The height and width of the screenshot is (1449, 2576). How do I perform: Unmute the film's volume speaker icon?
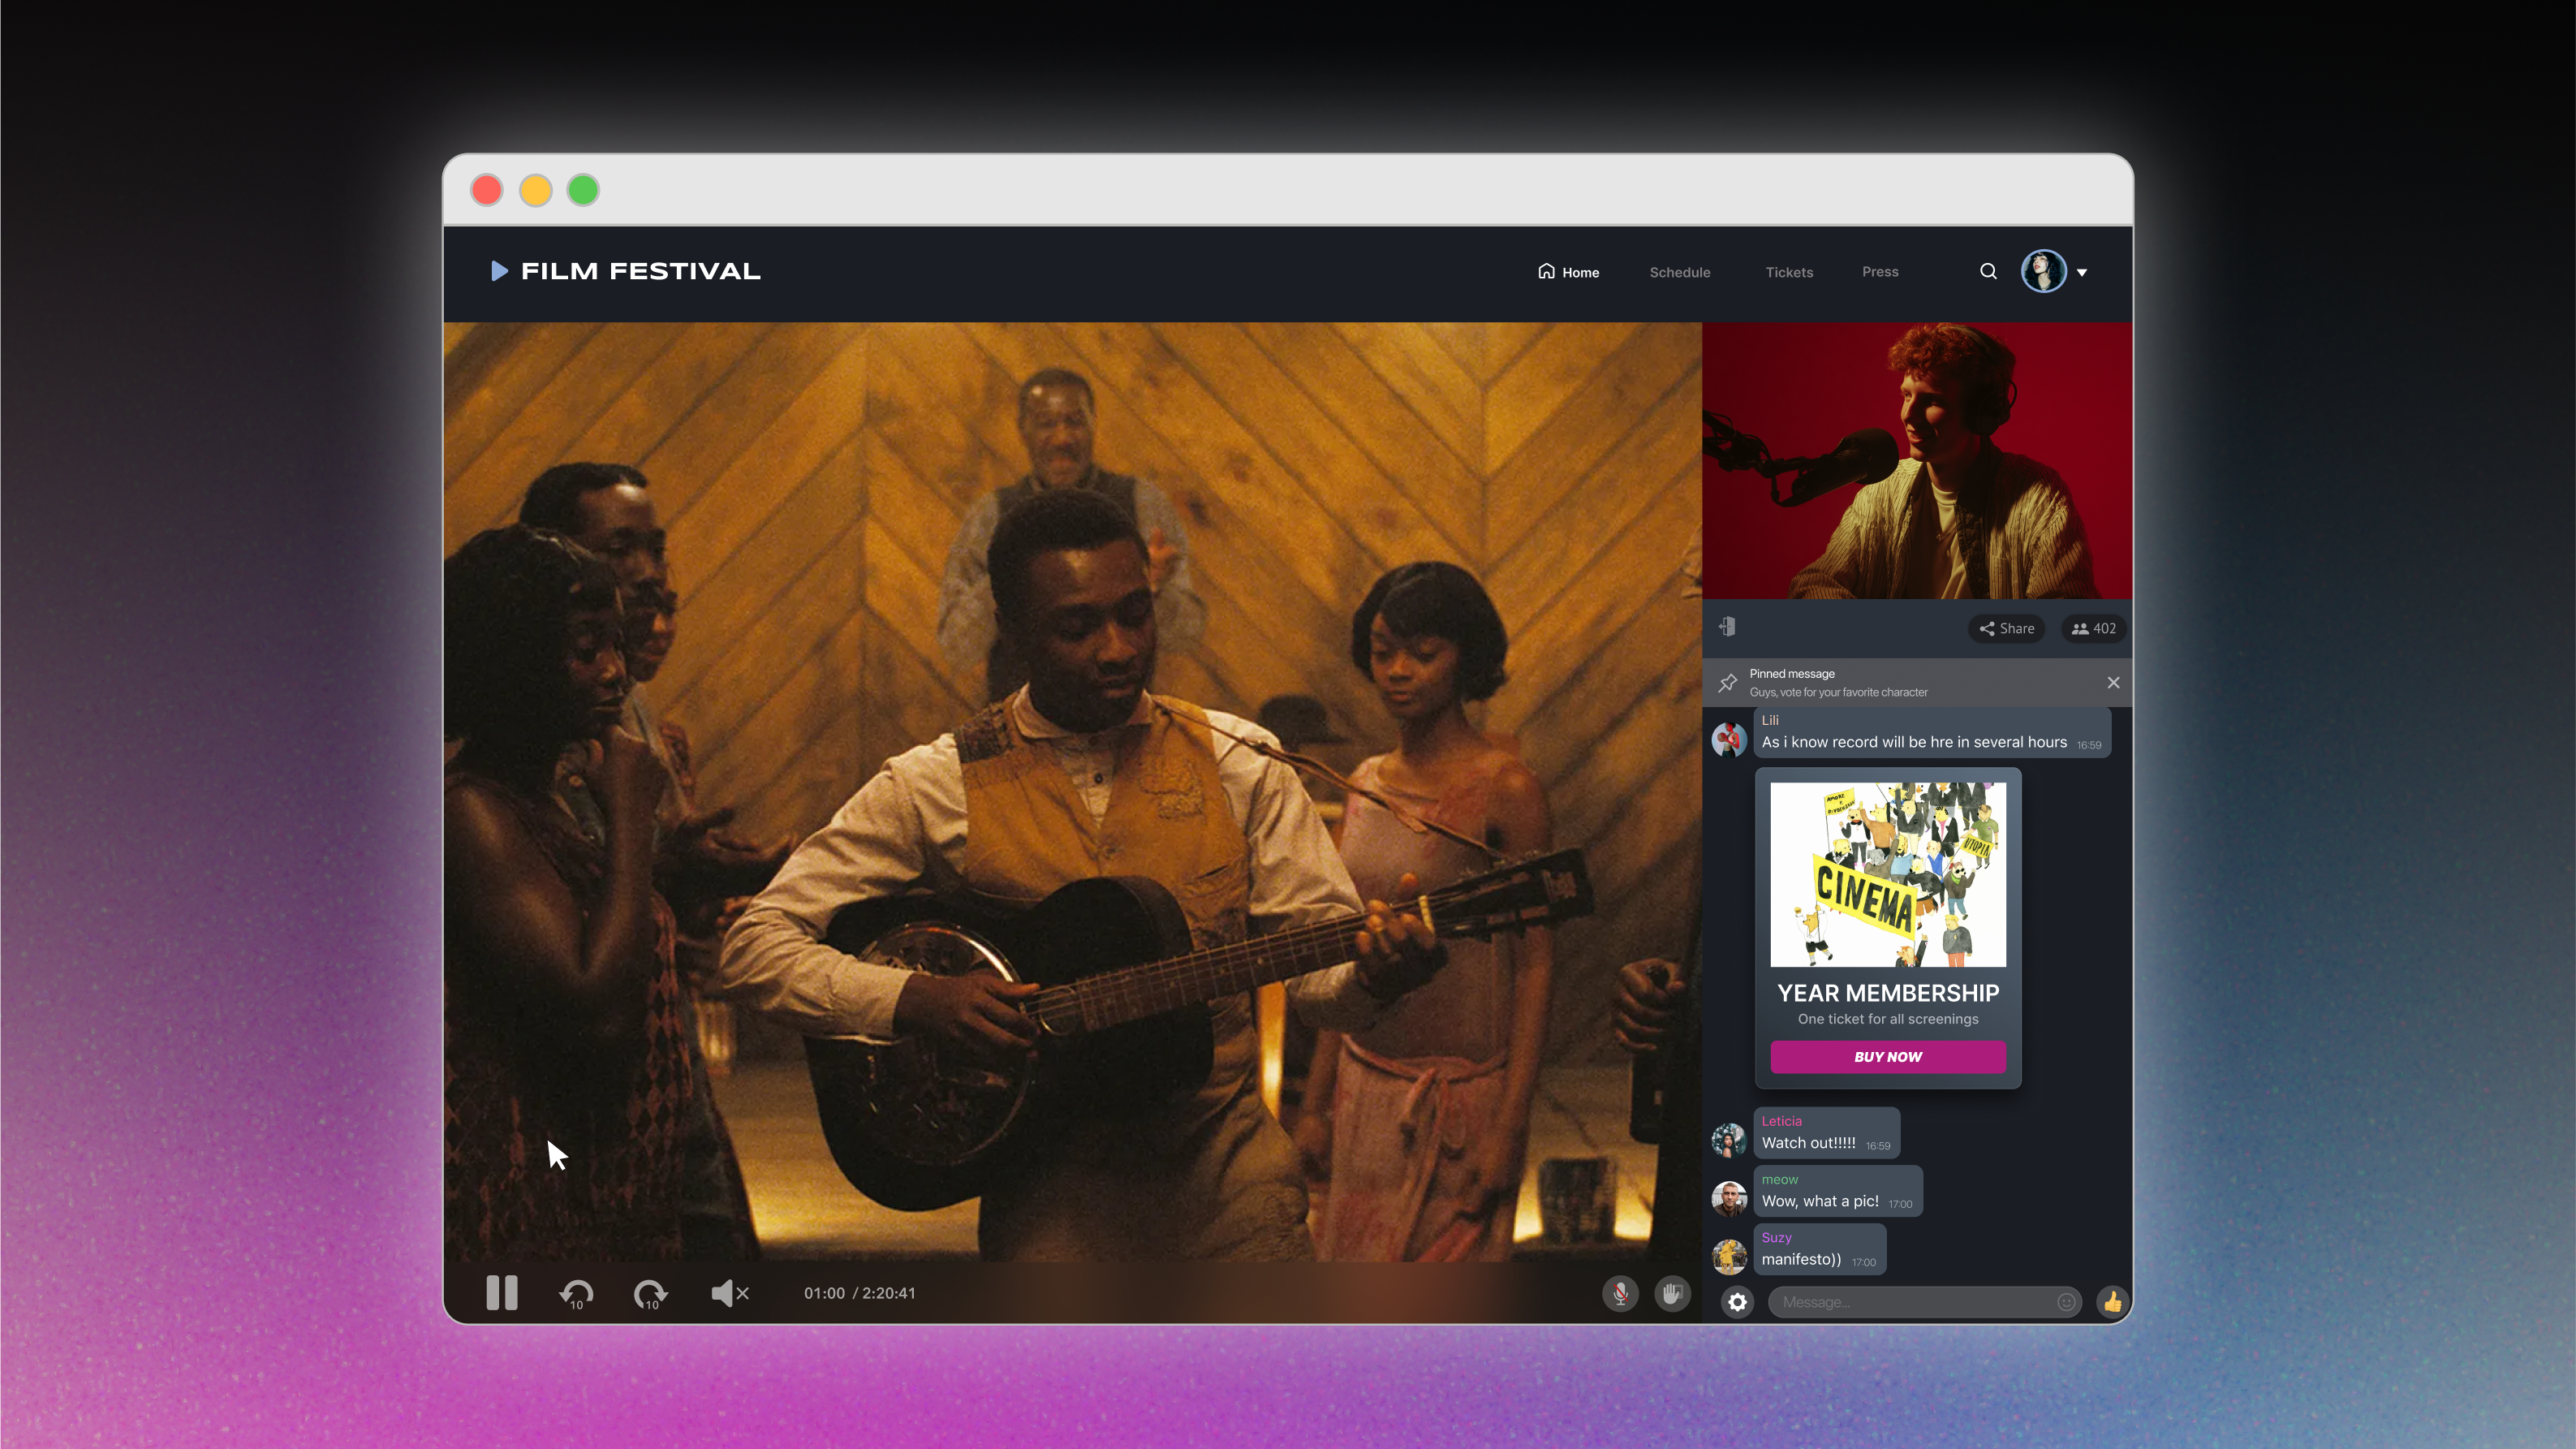tap(730, 1293)
